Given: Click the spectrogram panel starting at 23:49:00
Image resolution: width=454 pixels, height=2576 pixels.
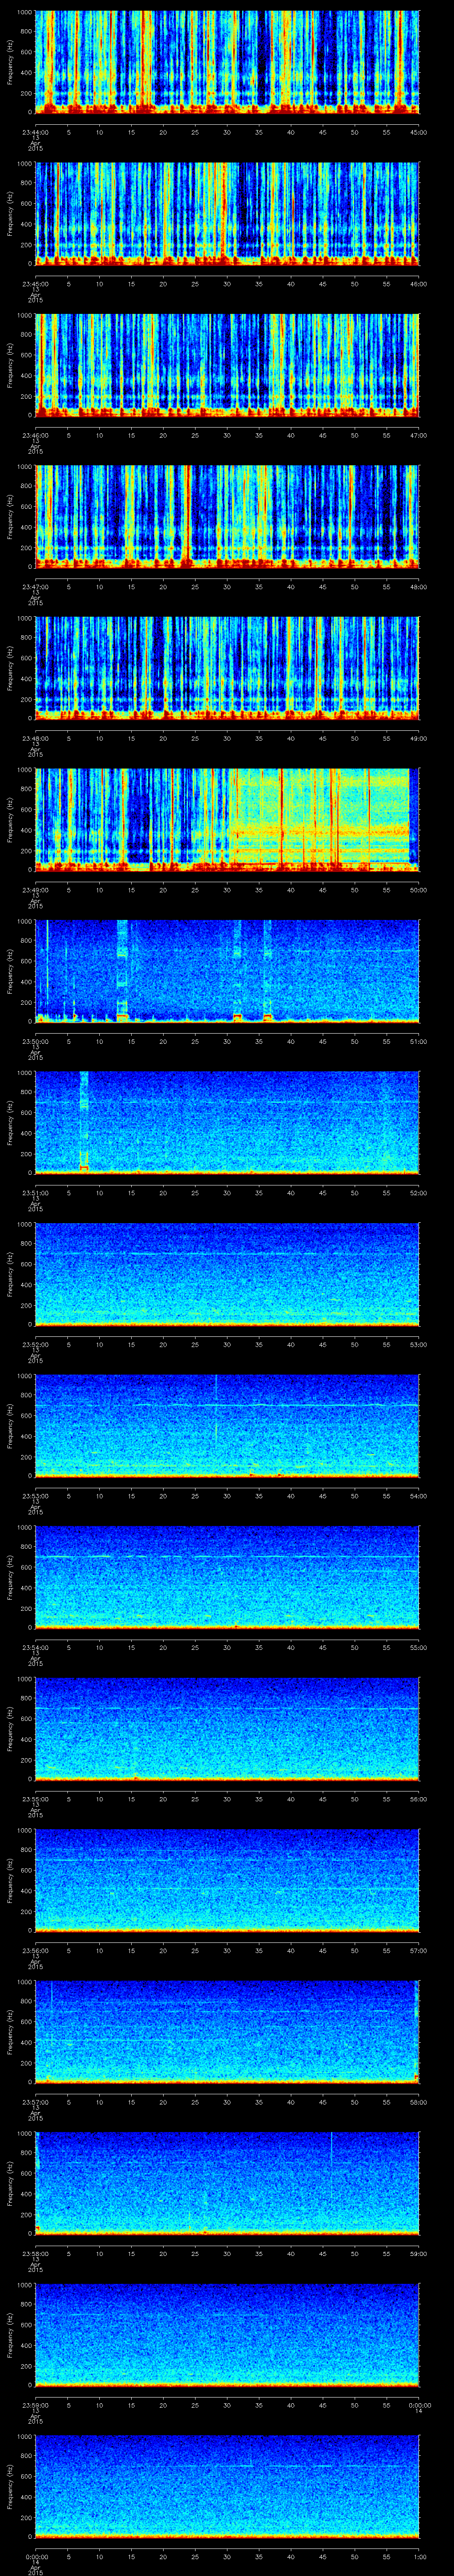Looking at the screenshot, I should (x=227, y=820).
